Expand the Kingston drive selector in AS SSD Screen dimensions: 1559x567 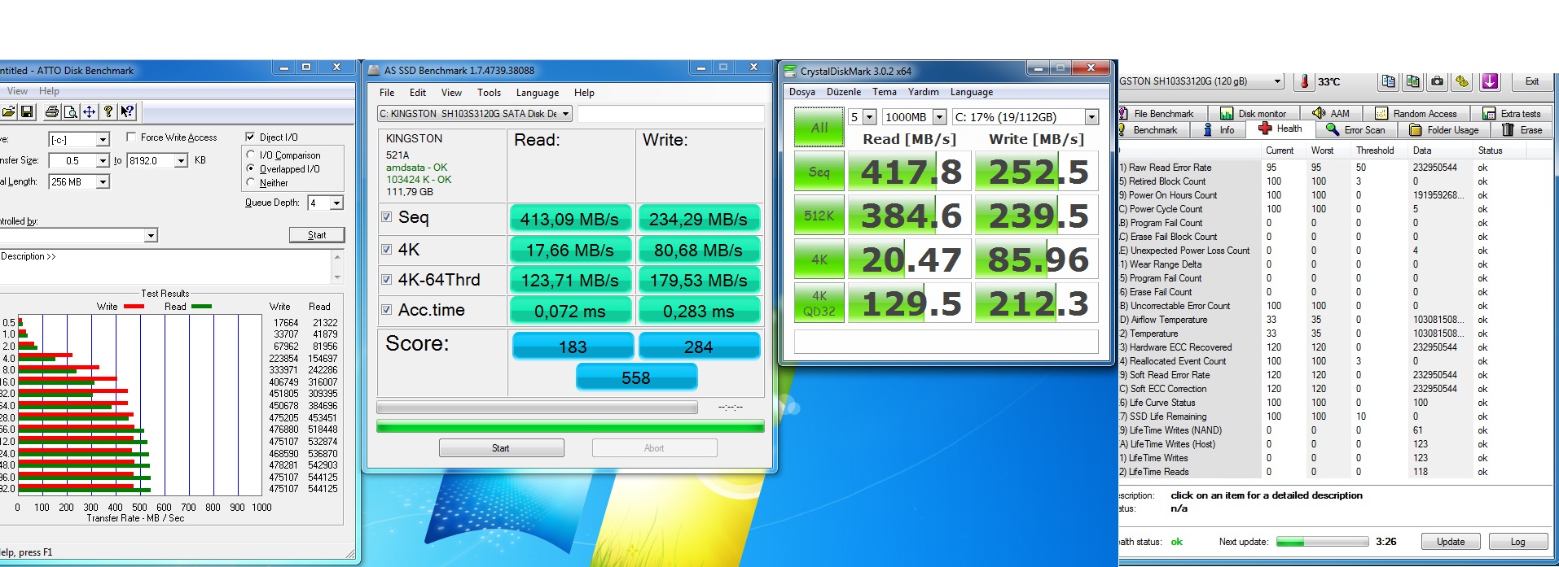coord(565,114)
